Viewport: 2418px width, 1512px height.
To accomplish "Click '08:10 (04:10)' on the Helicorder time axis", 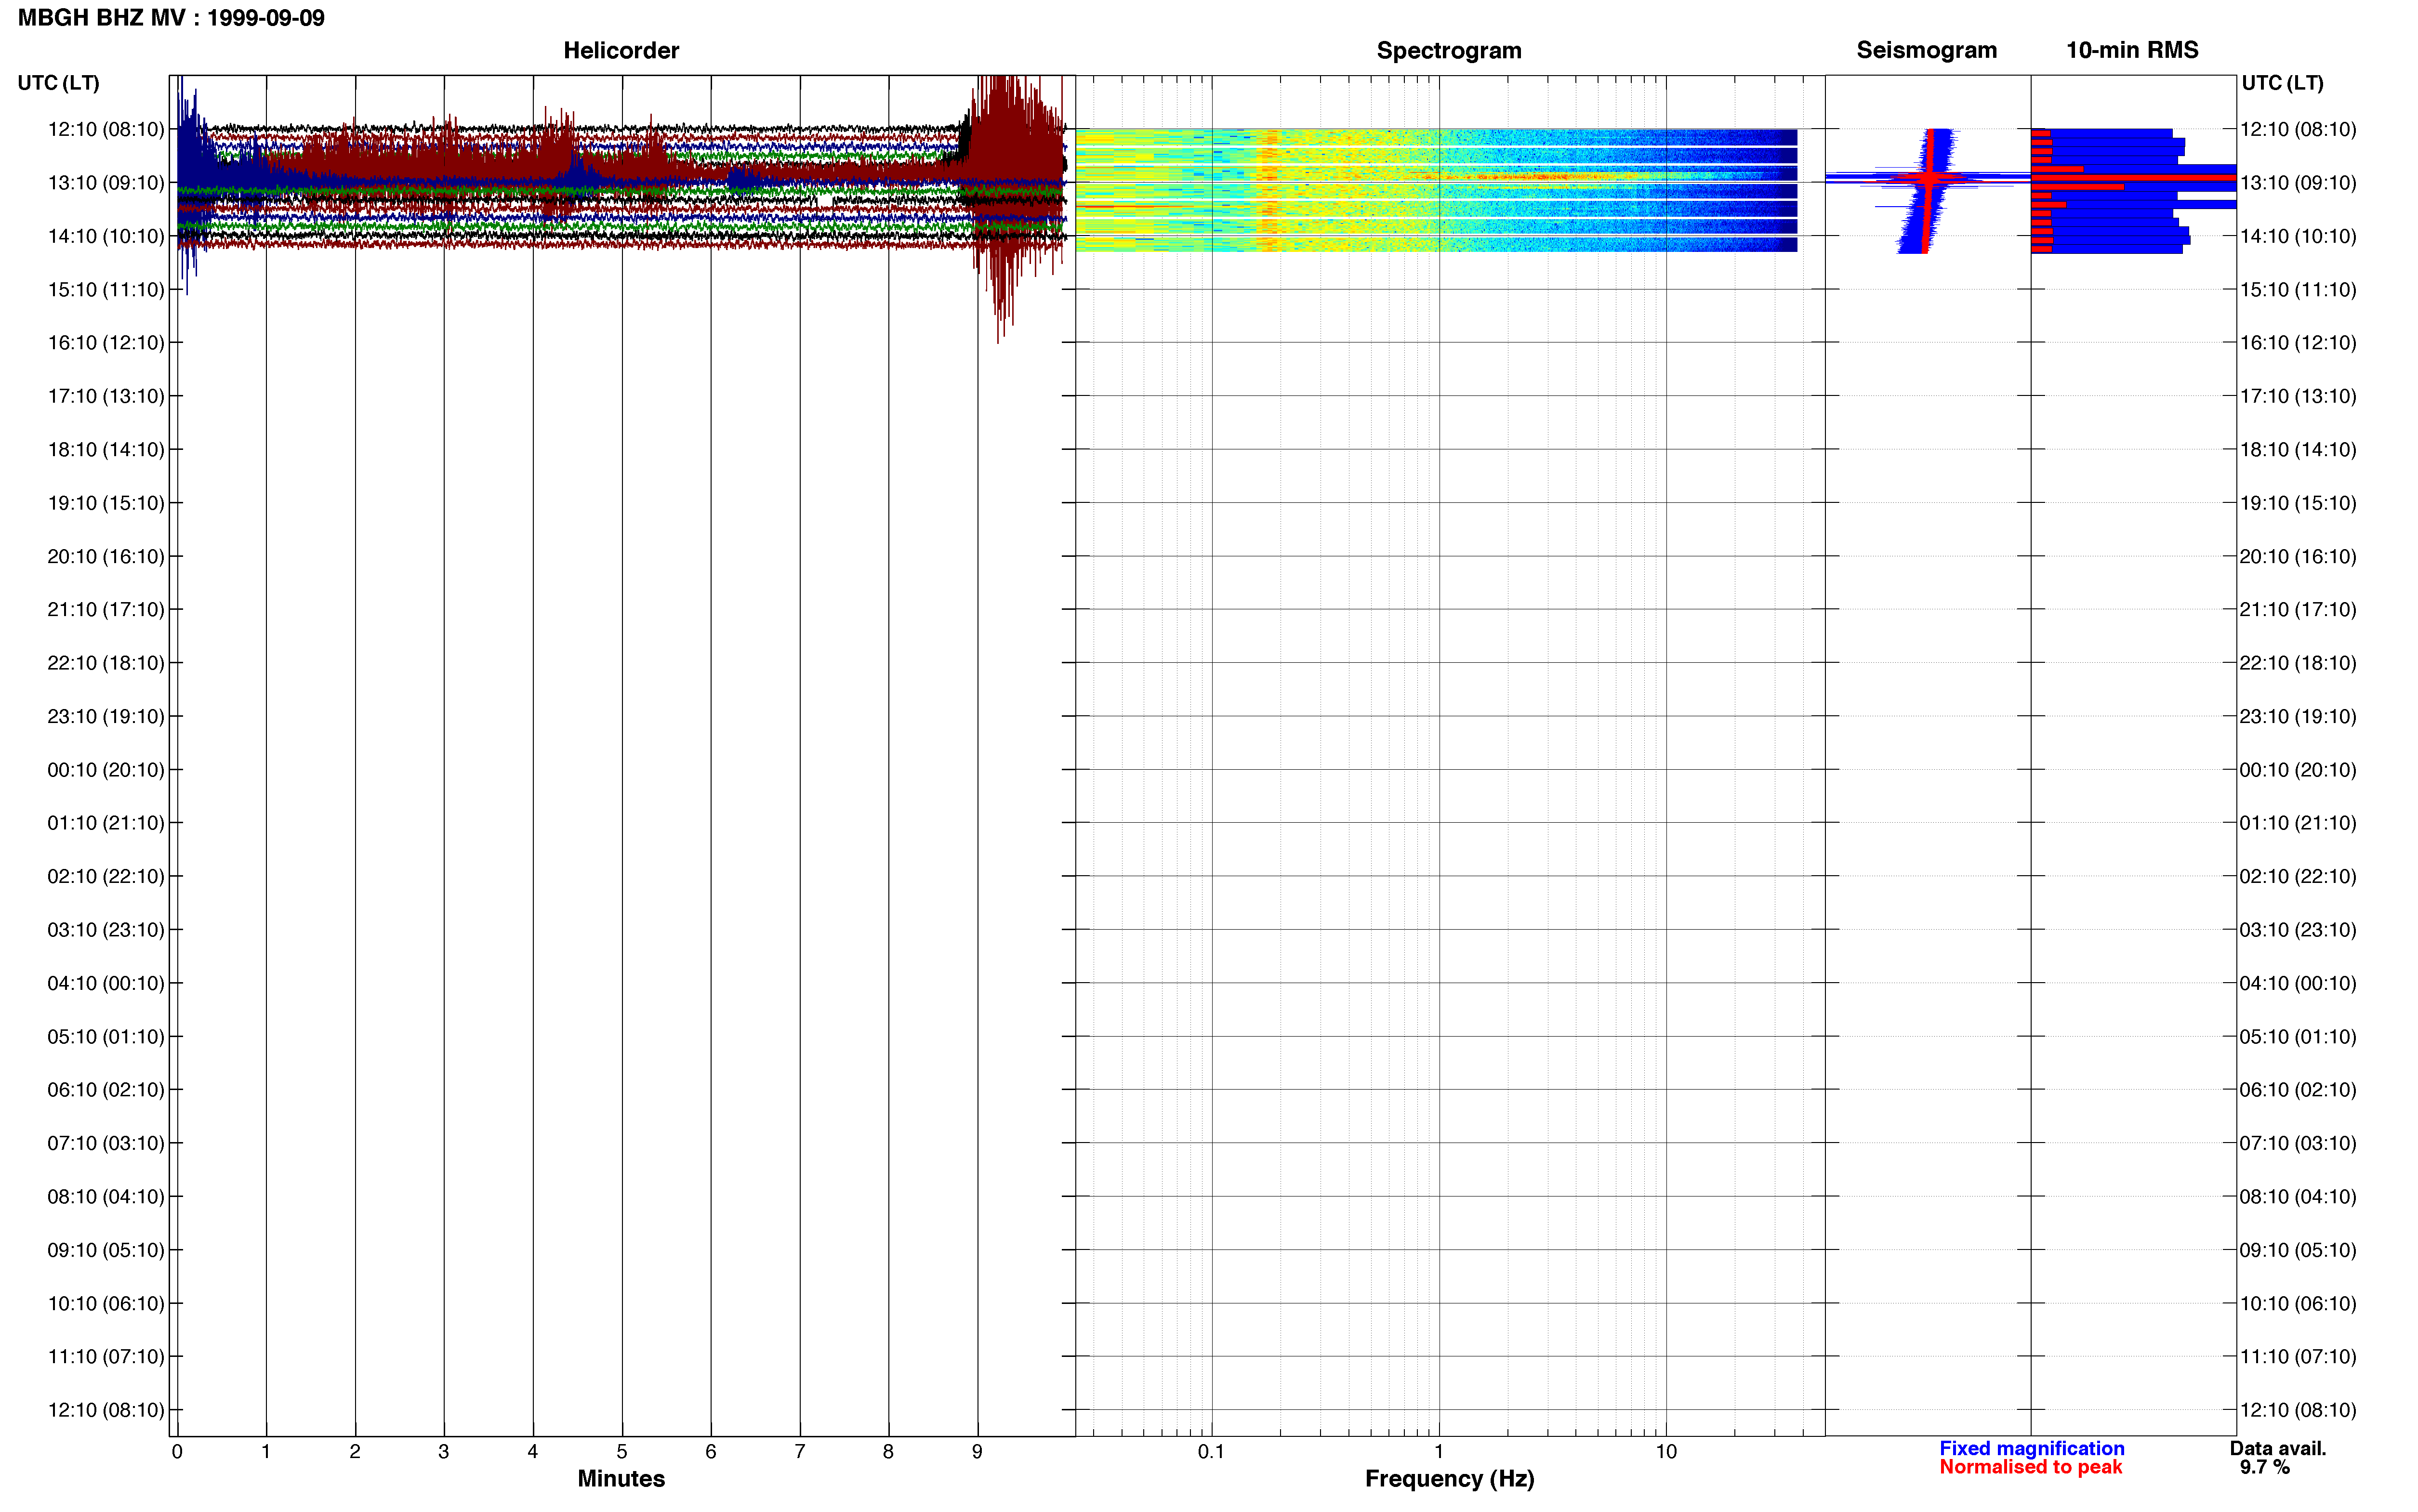I will point(106,1197).
